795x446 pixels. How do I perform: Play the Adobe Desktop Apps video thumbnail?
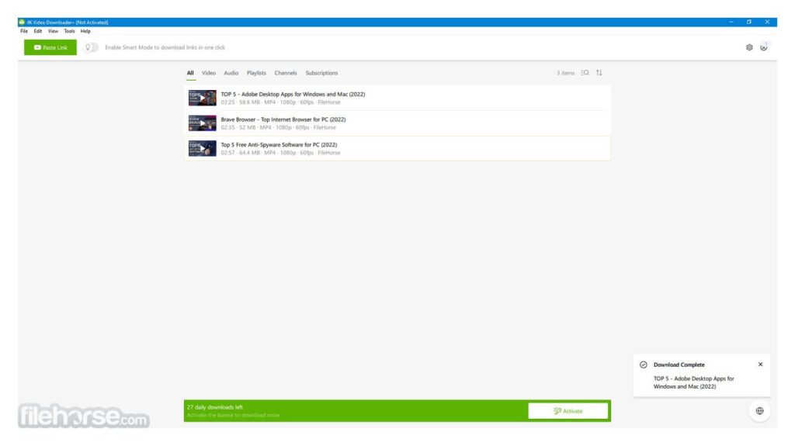[x=203, y=98]
